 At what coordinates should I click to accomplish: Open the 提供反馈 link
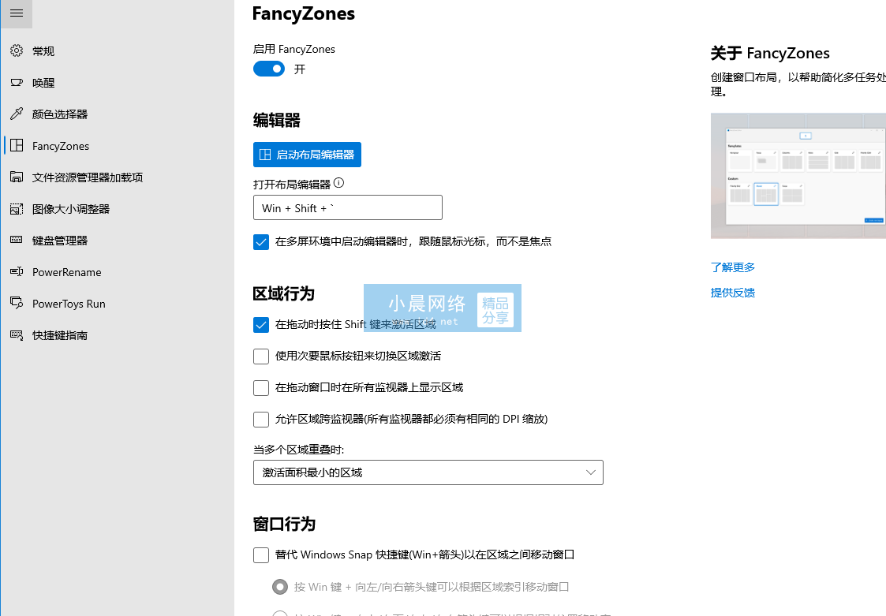click(732, 293)
